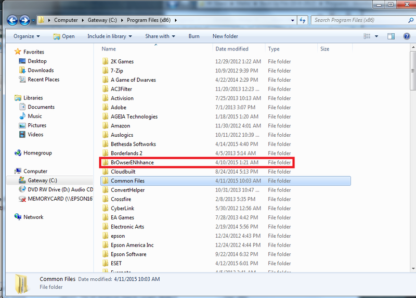Viewport: 416px width, 298px height.
Task: Click Program Files (x86) breadcrumb segment
Action: (149, 20)
